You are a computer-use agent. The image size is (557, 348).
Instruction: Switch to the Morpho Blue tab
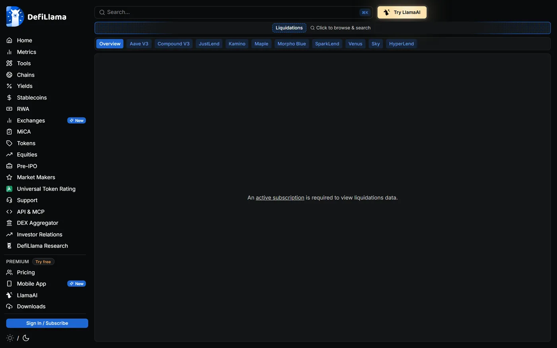pyautogui.click(x=292, y=44)
